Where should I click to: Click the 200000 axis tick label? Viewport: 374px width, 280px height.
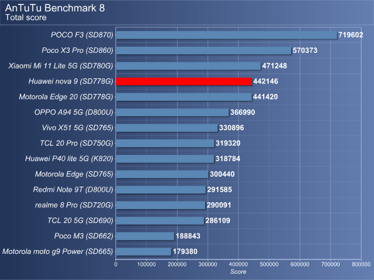(x=177, y=264)
